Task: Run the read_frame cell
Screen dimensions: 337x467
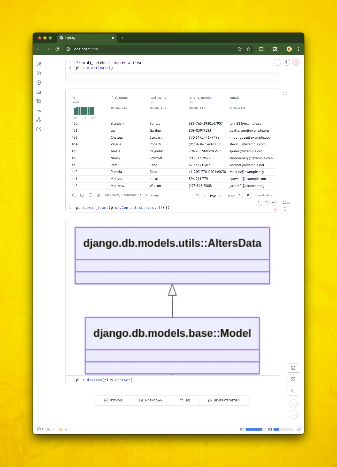Action: 259,203
